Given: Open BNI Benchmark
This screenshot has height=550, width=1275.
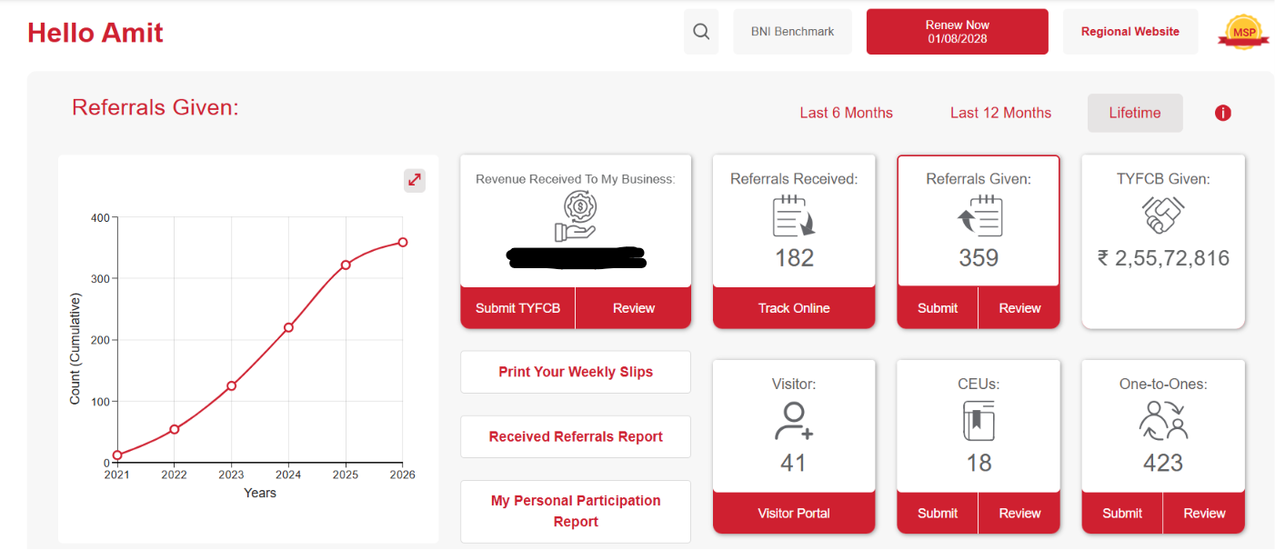Looking at the screenshot, I should [x=793, y=32].
